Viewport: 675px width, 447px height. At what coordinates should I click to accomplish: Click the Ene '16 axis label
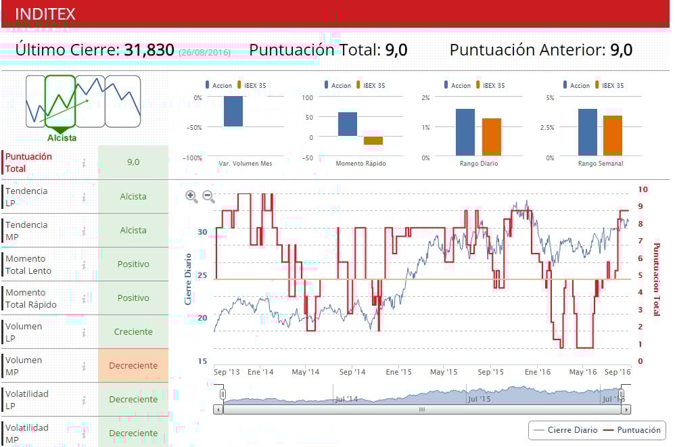point(538,372)
